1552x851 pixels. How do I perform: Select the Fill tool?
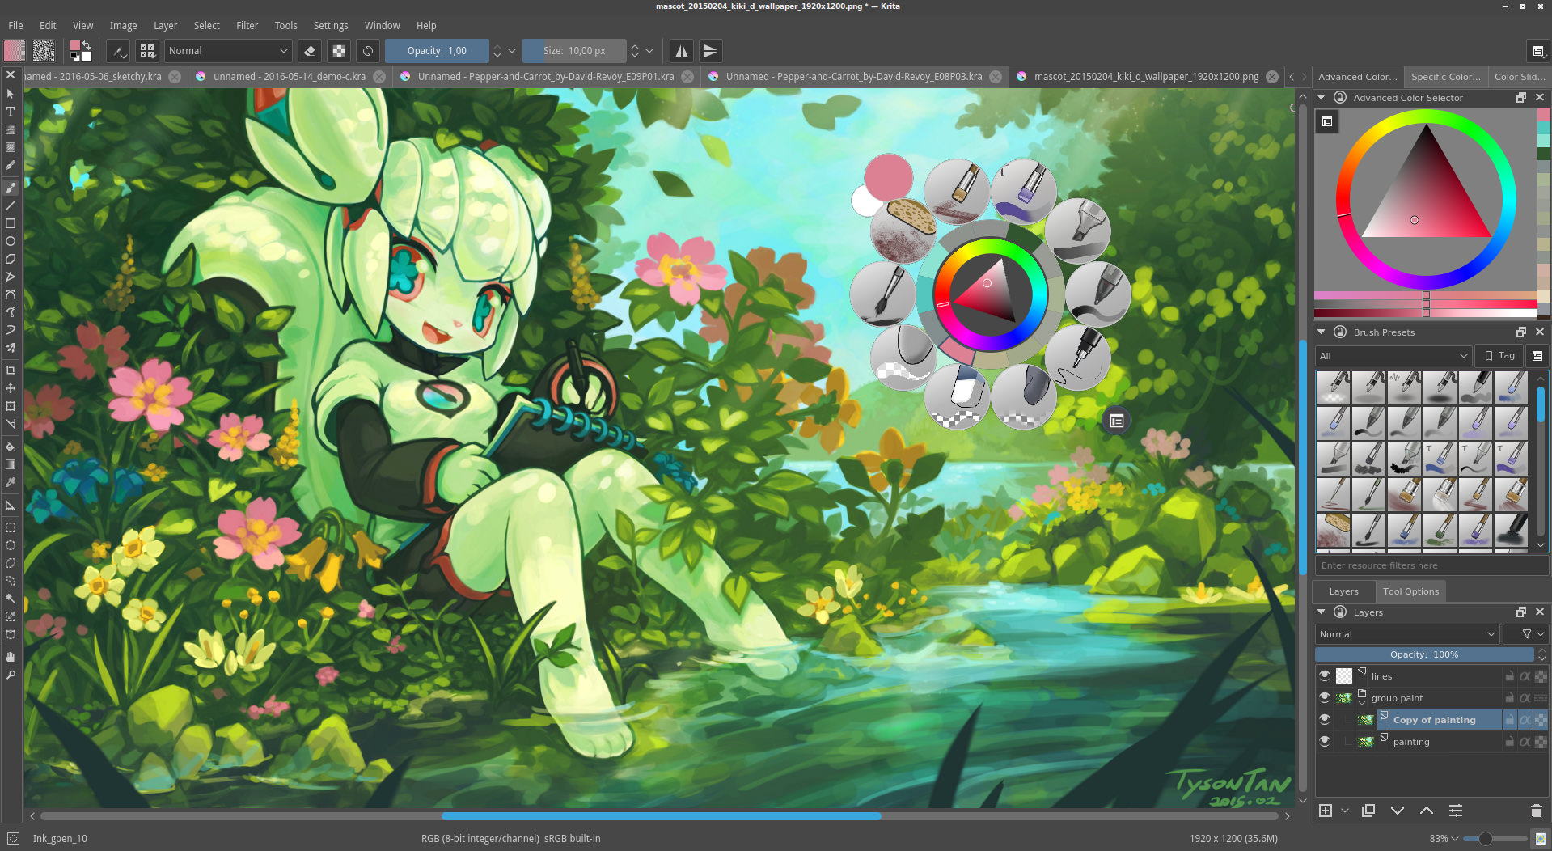point(11,447)
